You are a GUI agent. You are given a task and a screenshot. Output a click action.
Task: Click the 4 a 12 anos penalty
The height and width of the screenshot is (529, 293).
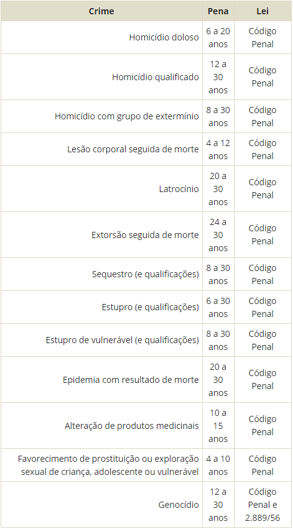click(x=218, y=149)
